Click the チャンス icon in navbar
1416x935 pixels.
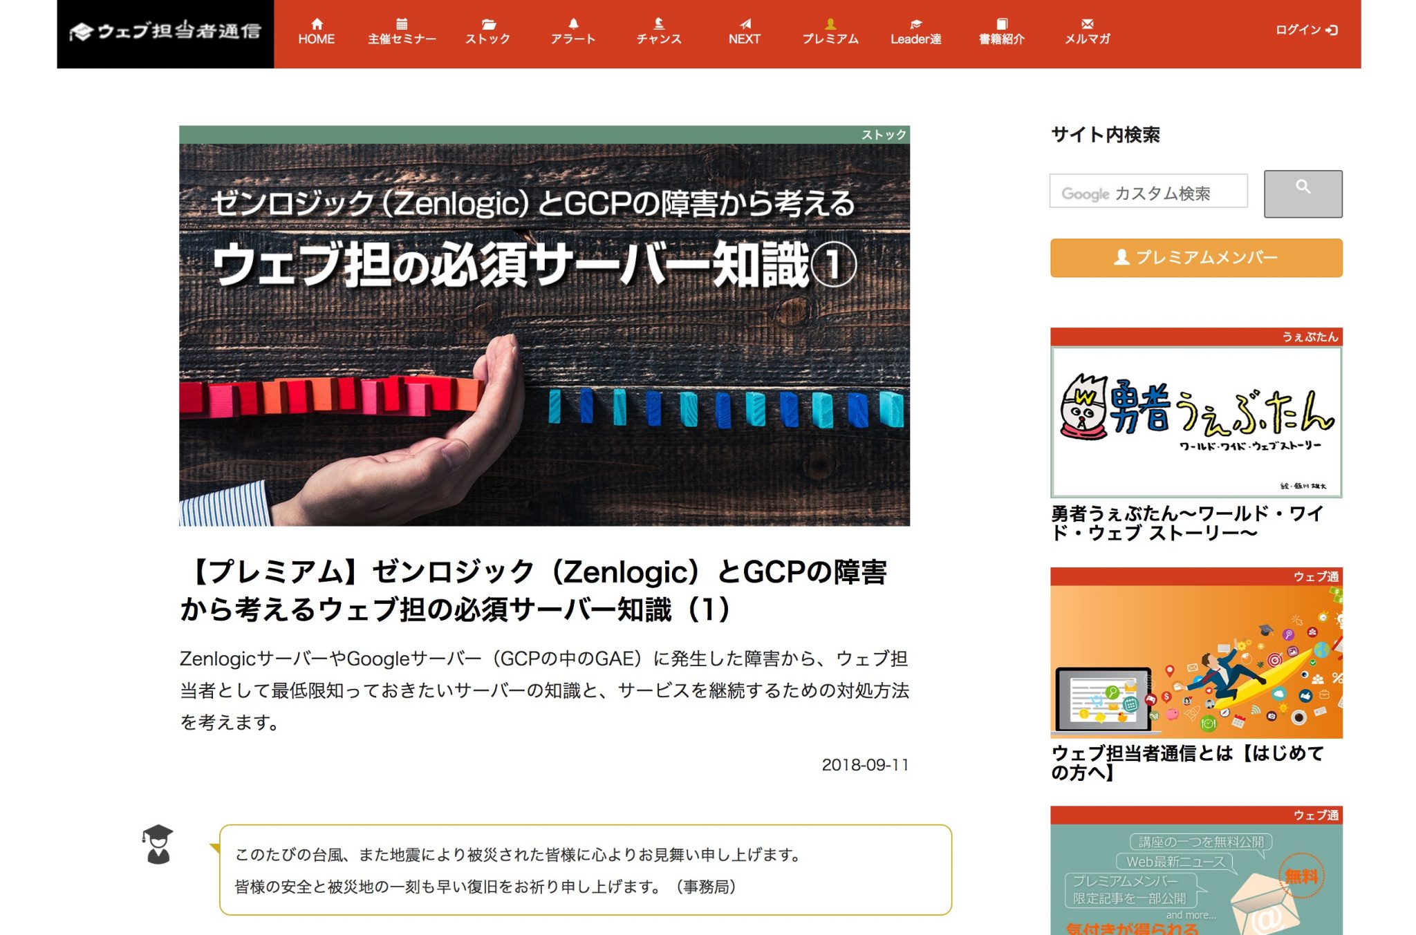pyautogui.click(x=659, y=23)
